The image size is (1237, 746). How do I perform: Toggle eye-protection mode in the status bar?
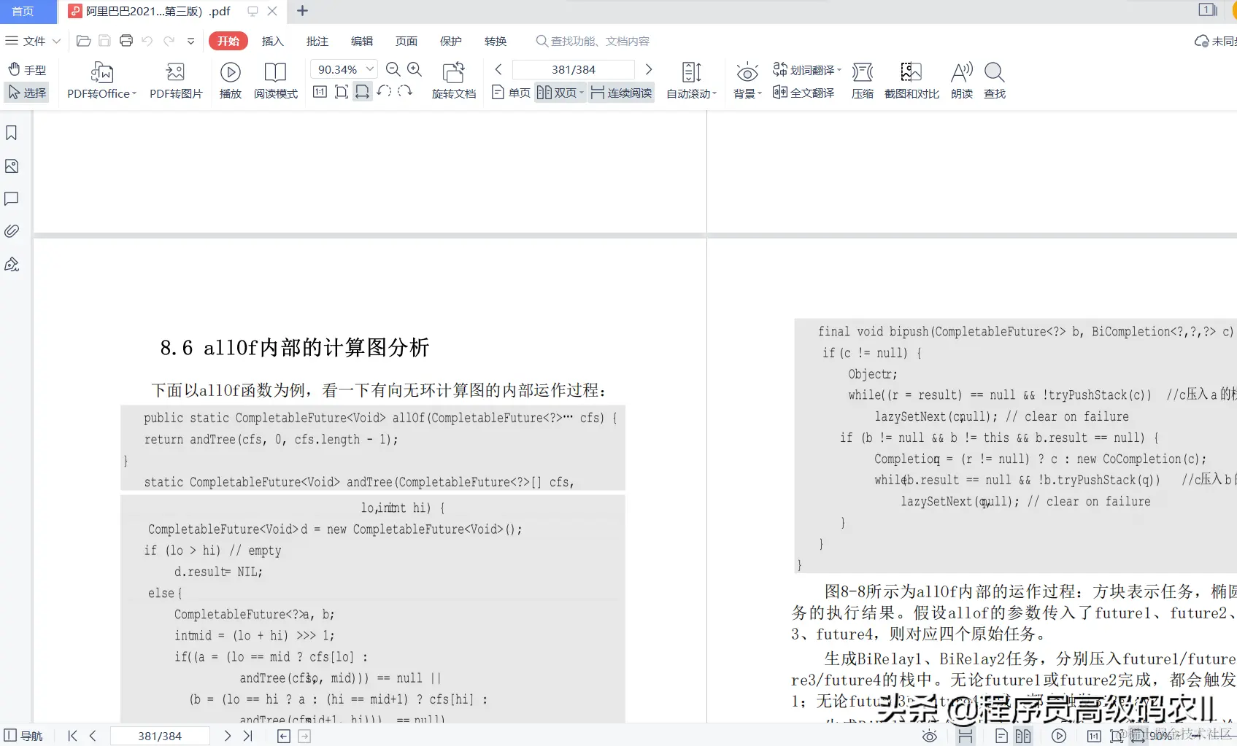(x=929, y=736)
